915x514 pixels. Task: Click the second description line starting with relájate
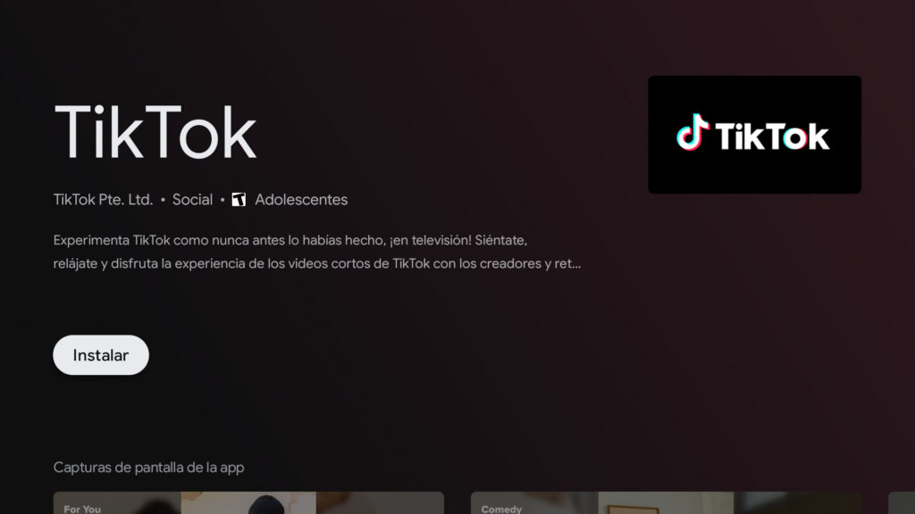pyautogui.click(x=316, y=264)
